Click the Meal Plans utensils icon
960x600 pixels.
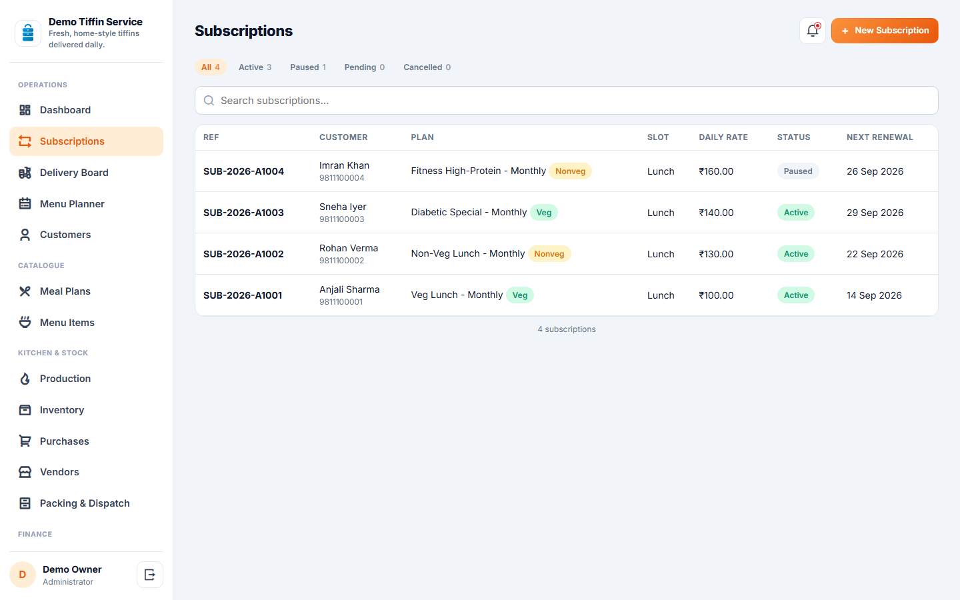pos(25,291)
